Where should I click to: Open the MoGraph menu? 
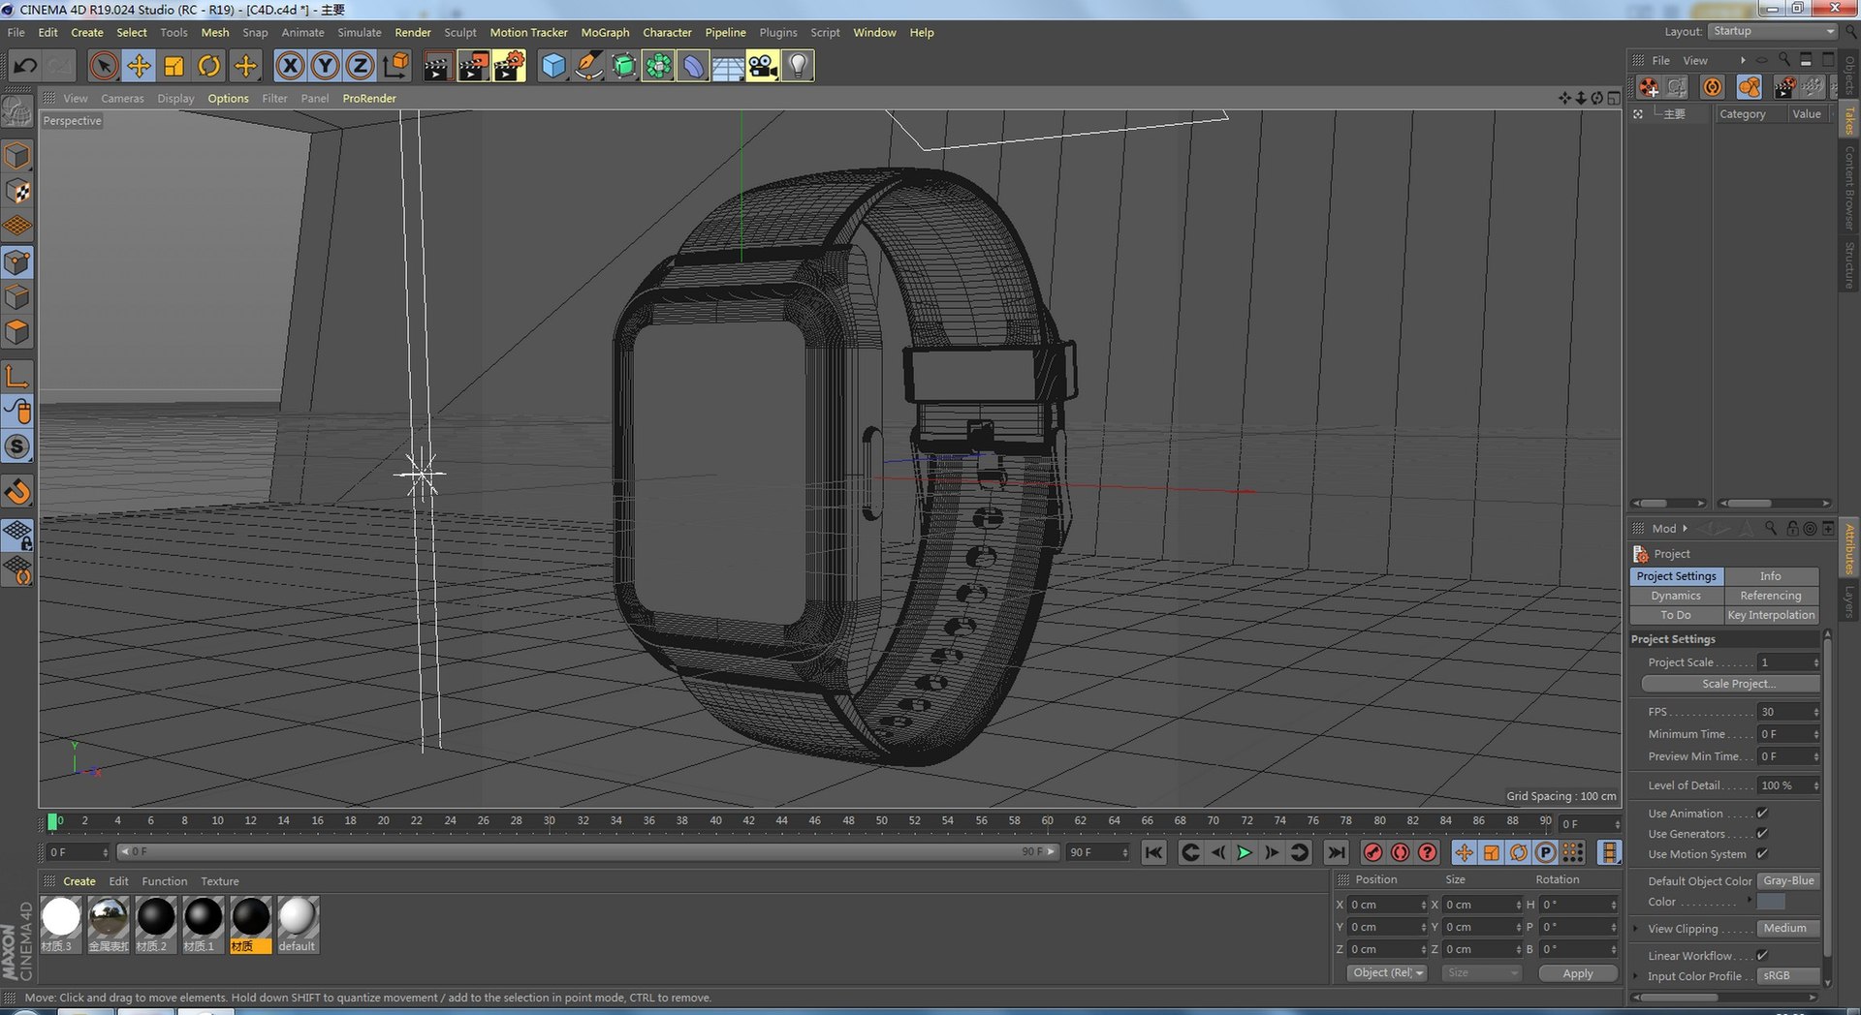(605, 32)
